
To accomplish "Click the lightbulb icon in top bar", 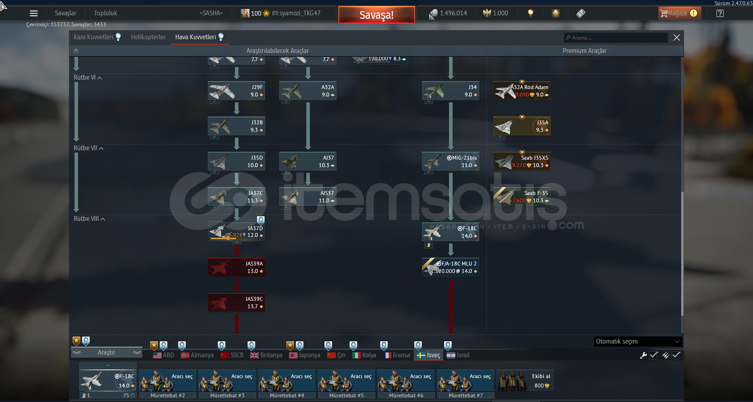I will coord(531,13).
